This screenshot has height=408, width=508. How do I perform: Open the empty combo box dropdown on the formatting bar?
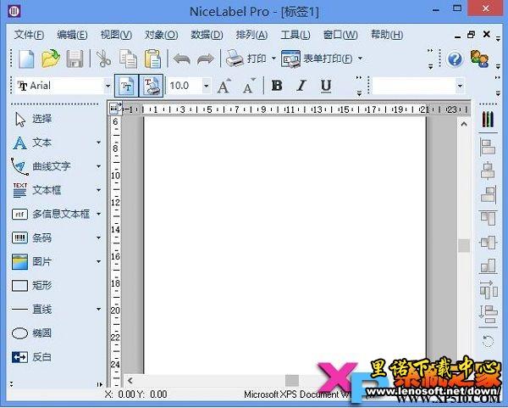tap(460, 86)
